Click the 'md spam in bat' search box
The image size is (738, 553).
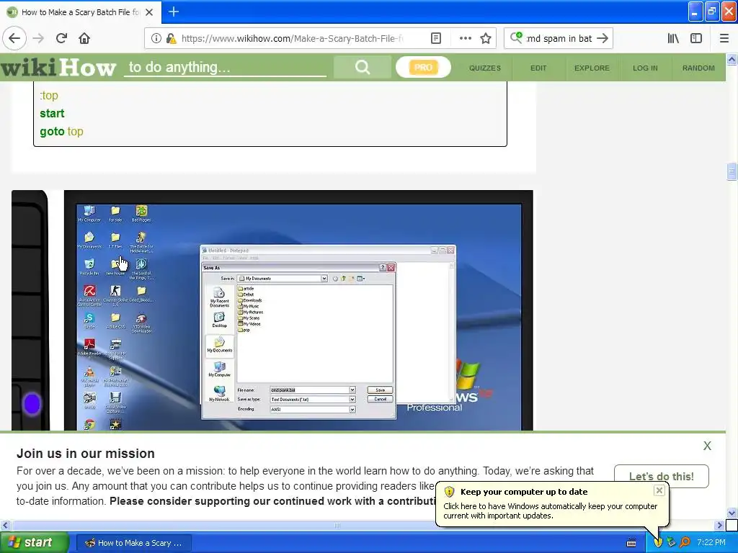[x=559, y=39]
